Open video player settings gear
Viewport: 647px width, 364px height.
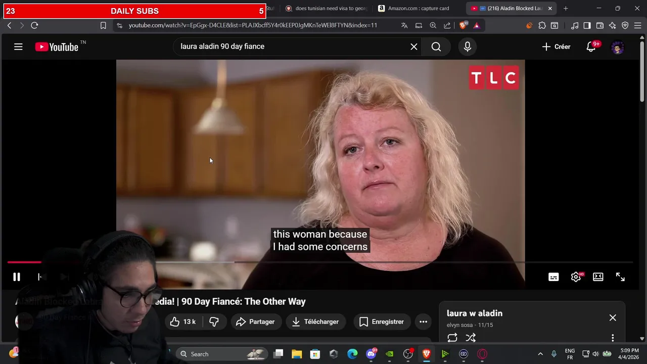(x=576, y=277)
